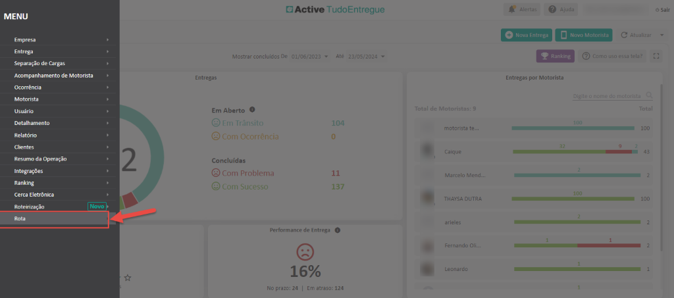
Task: Open the purple Ranking trophy button
Action: point(555,56)
